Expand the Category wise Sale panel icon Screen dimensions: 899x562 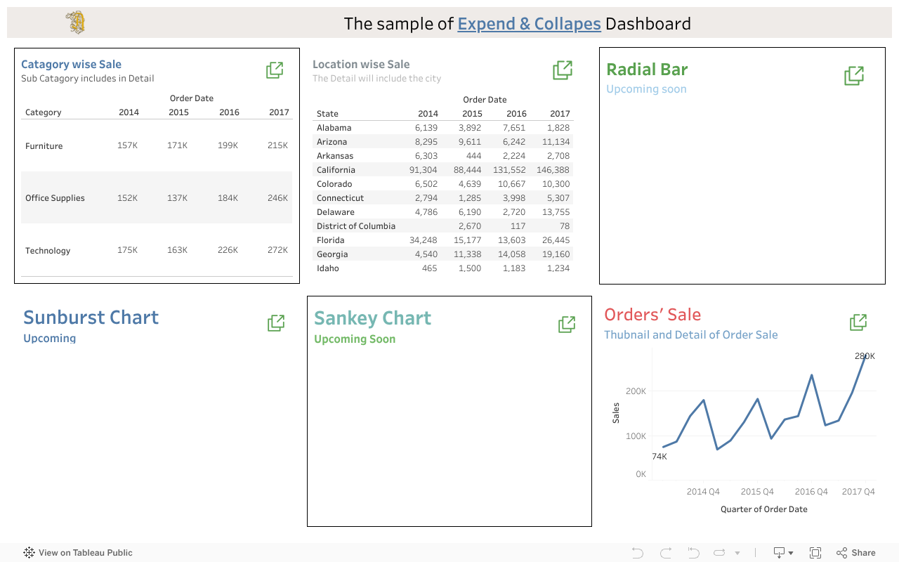coord(275,70)
